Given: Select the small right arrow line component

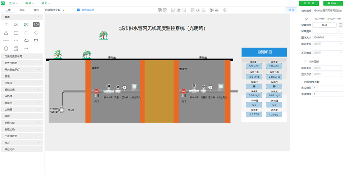Looking at the screenshot, I should (26, 48).
